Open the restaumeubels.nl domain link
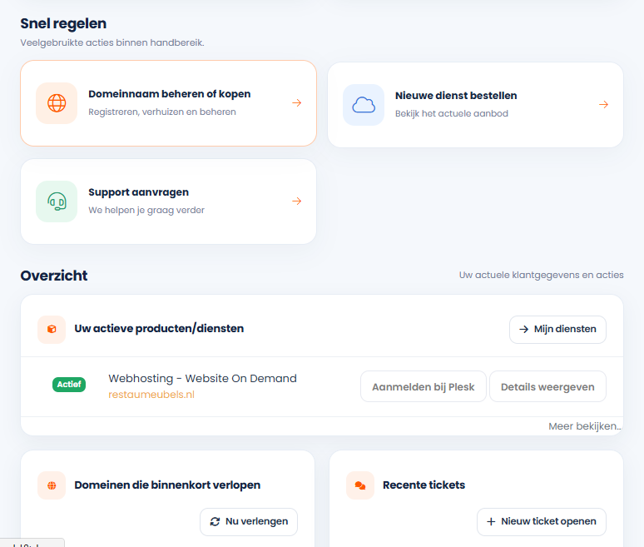Screen dimensions: 644x547 (x=151, y=395)
